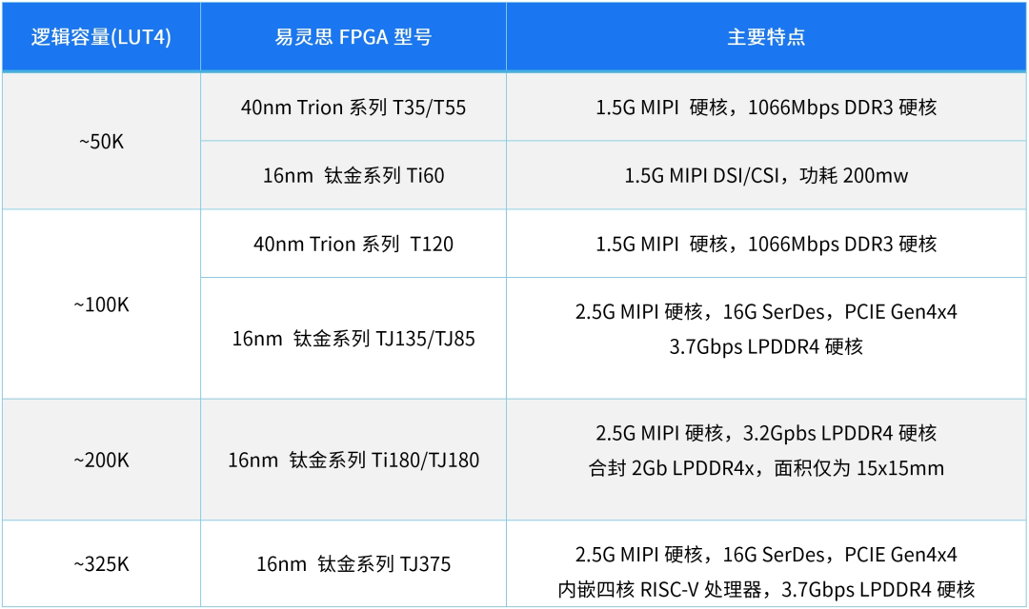
Task: Select the 1.5G MIPI DSI/CSI，功耗 200mw cell
Action: (x=766, y=176)
